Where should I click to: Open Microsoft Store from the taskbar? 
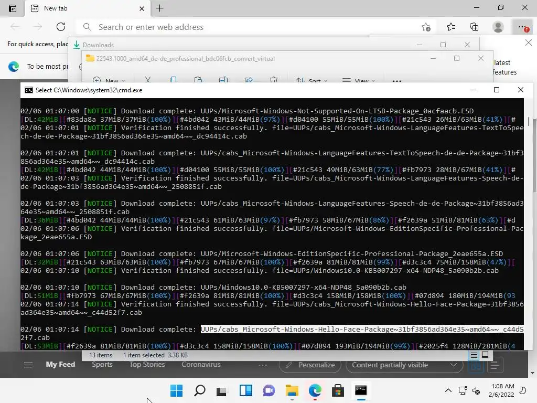[338, 390]
